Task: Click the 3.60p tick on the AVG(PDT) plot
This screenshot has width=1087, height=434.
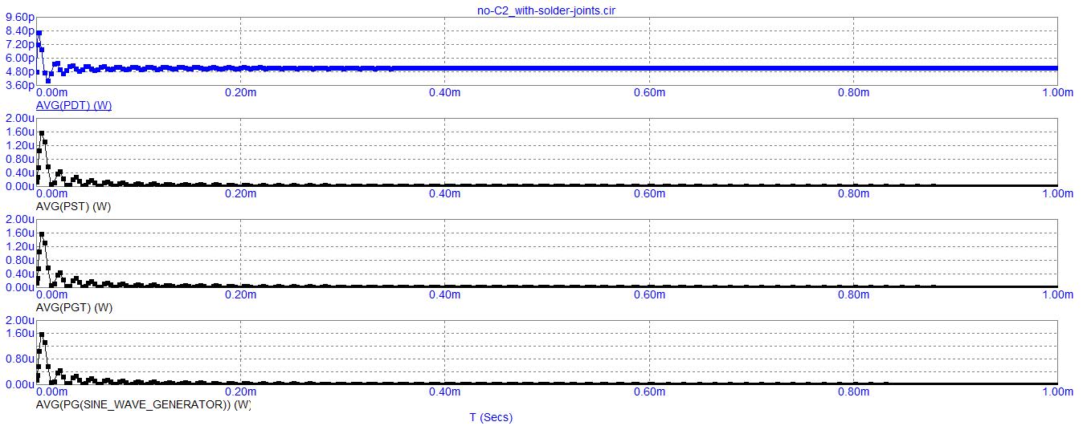Action: click(x=18, y=85)
